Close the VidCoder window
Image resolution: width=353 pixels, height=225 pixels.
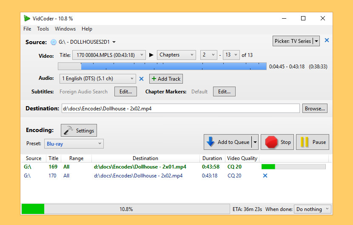pyautogui.click(x=323, y=18)
